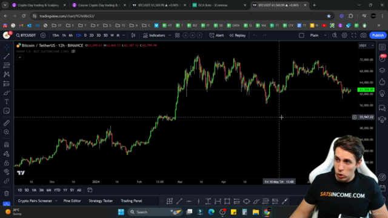Open the Chrome tab list dropdown

point(5,5)
